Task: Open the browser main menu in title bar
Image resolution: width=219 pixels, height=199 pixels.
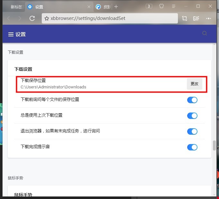Action: click(174, 6)
